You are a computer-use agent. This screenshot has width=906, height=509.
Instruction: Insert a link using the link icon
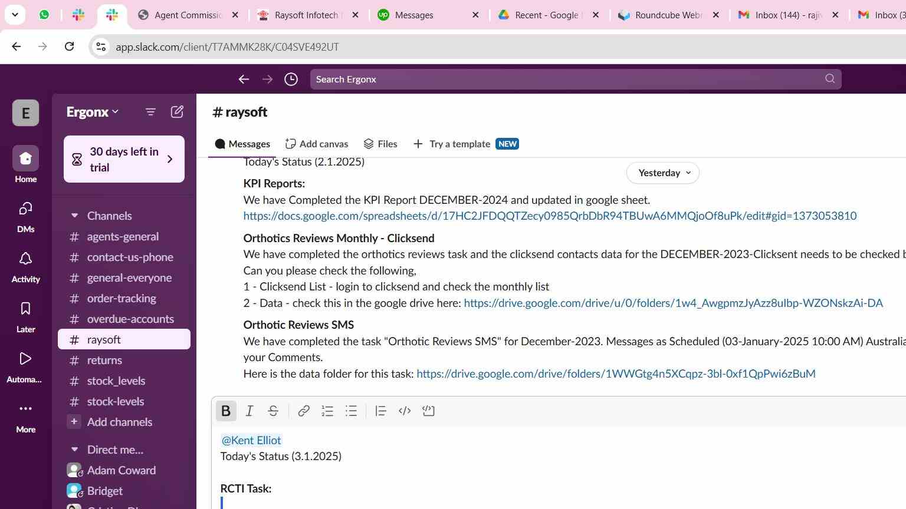click(x=304, y=411)
